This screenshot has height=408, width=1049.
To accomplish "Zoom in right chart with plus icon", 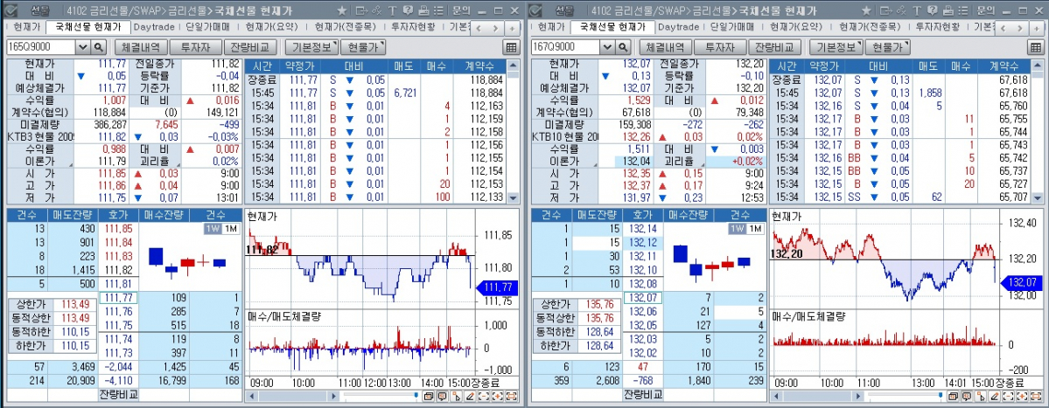I will (1022, 397).
